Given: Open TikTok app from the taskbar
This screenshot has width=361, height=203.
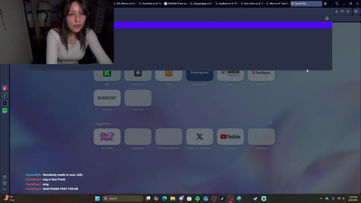Looking at the screenshot, I should tap(222, 198).
